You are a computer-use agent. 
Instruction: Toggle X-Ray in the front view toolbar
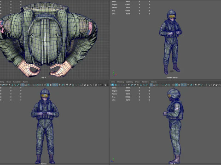coord(85,85)
